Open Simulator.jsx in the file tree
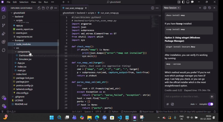The image size is (223, 122). (25, 59)
